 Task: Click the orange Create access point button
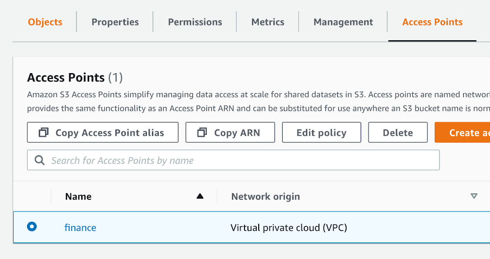pos(463,132)
